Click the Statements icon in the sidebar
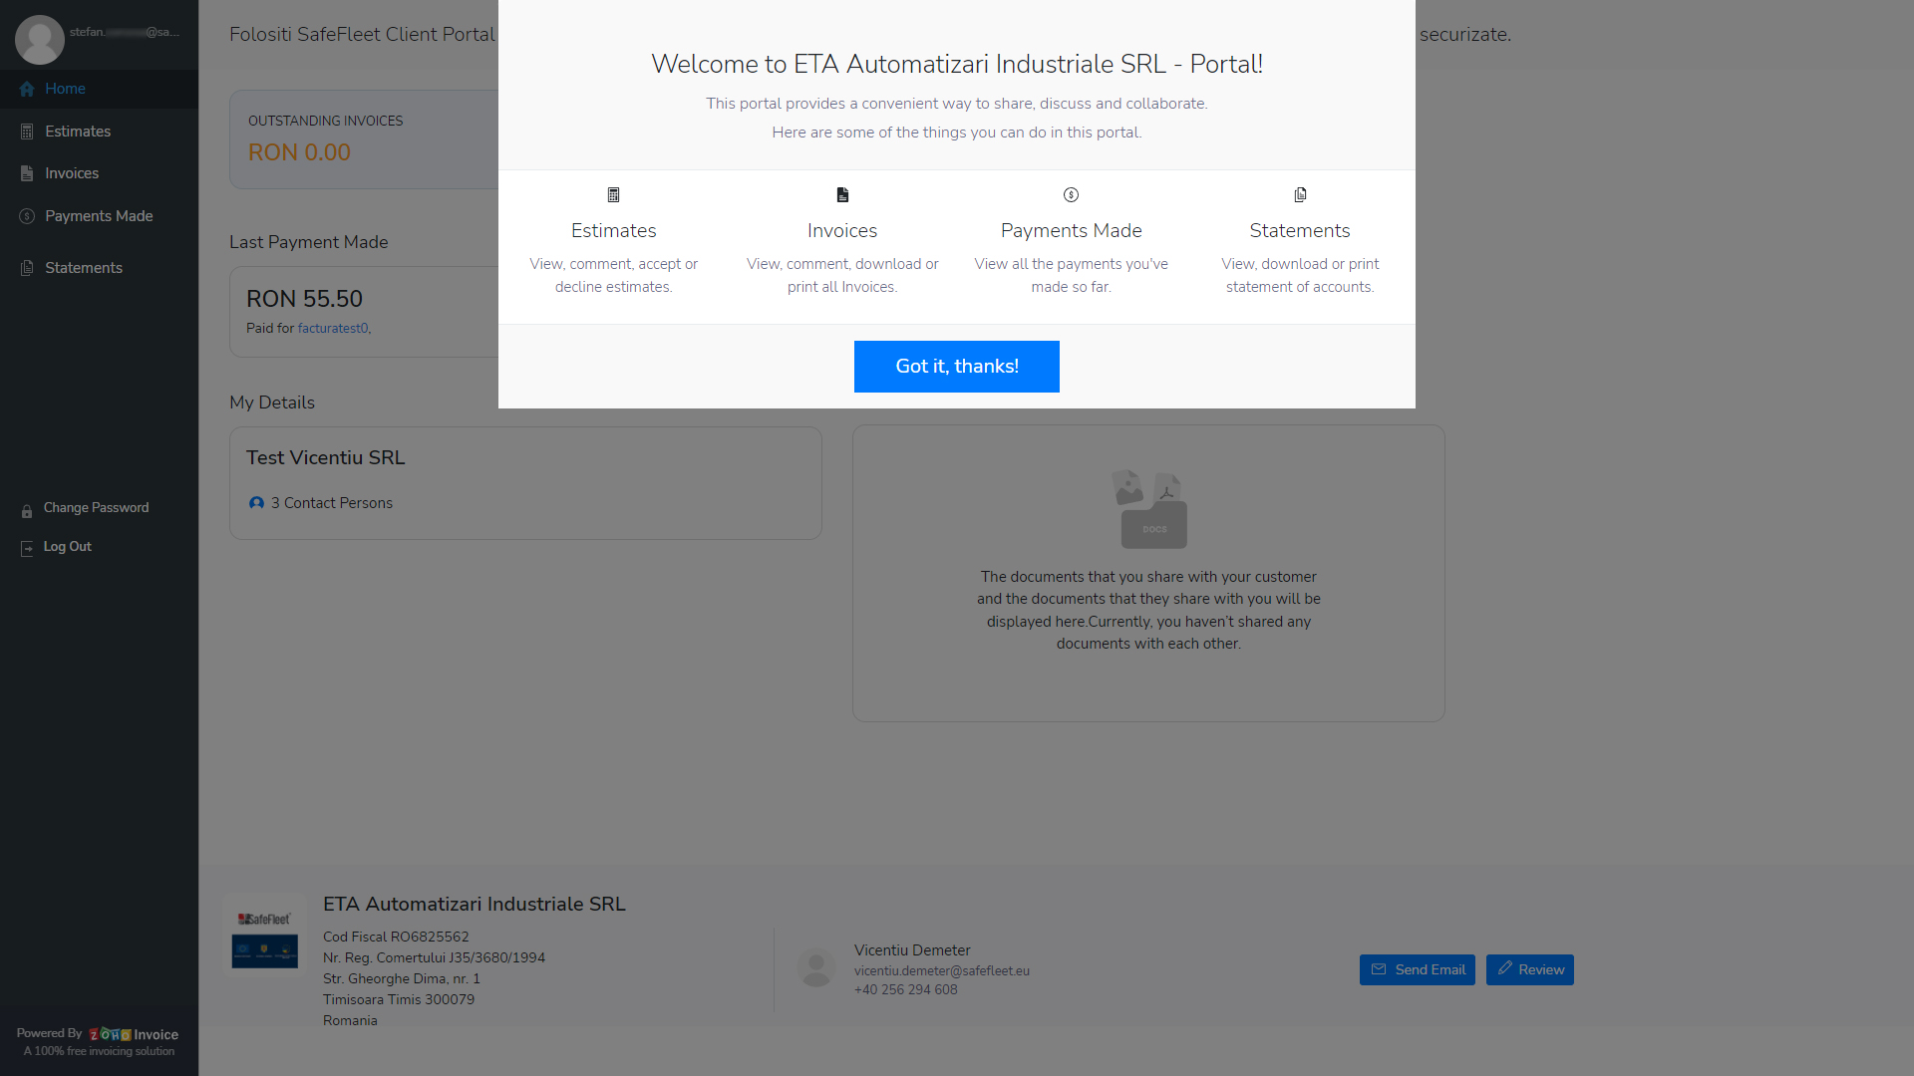The height and width of the screenshot is (1076, 1914). (25, 267)
